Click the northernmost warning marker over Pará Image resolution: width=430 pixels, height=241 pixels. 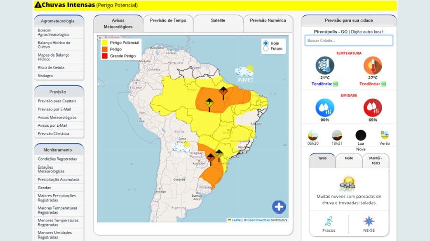[223, 93]
